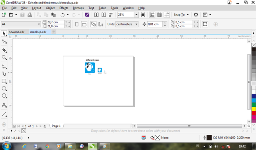Click Quick customize plus in toolbox
256x150 pixels.
pyautogui.click(x=4, y=124)
